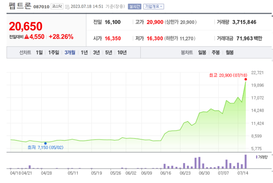273x183 pixels.
Task: Expand the 기업개요 dropdown
Action: (x=154, y=7)
